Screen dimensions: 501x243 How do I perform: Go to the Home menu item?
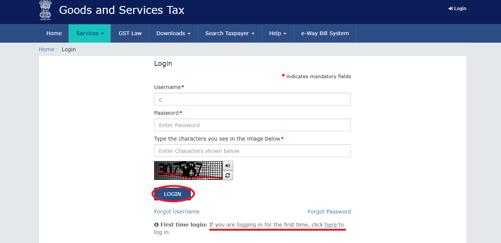pos(54,33)
